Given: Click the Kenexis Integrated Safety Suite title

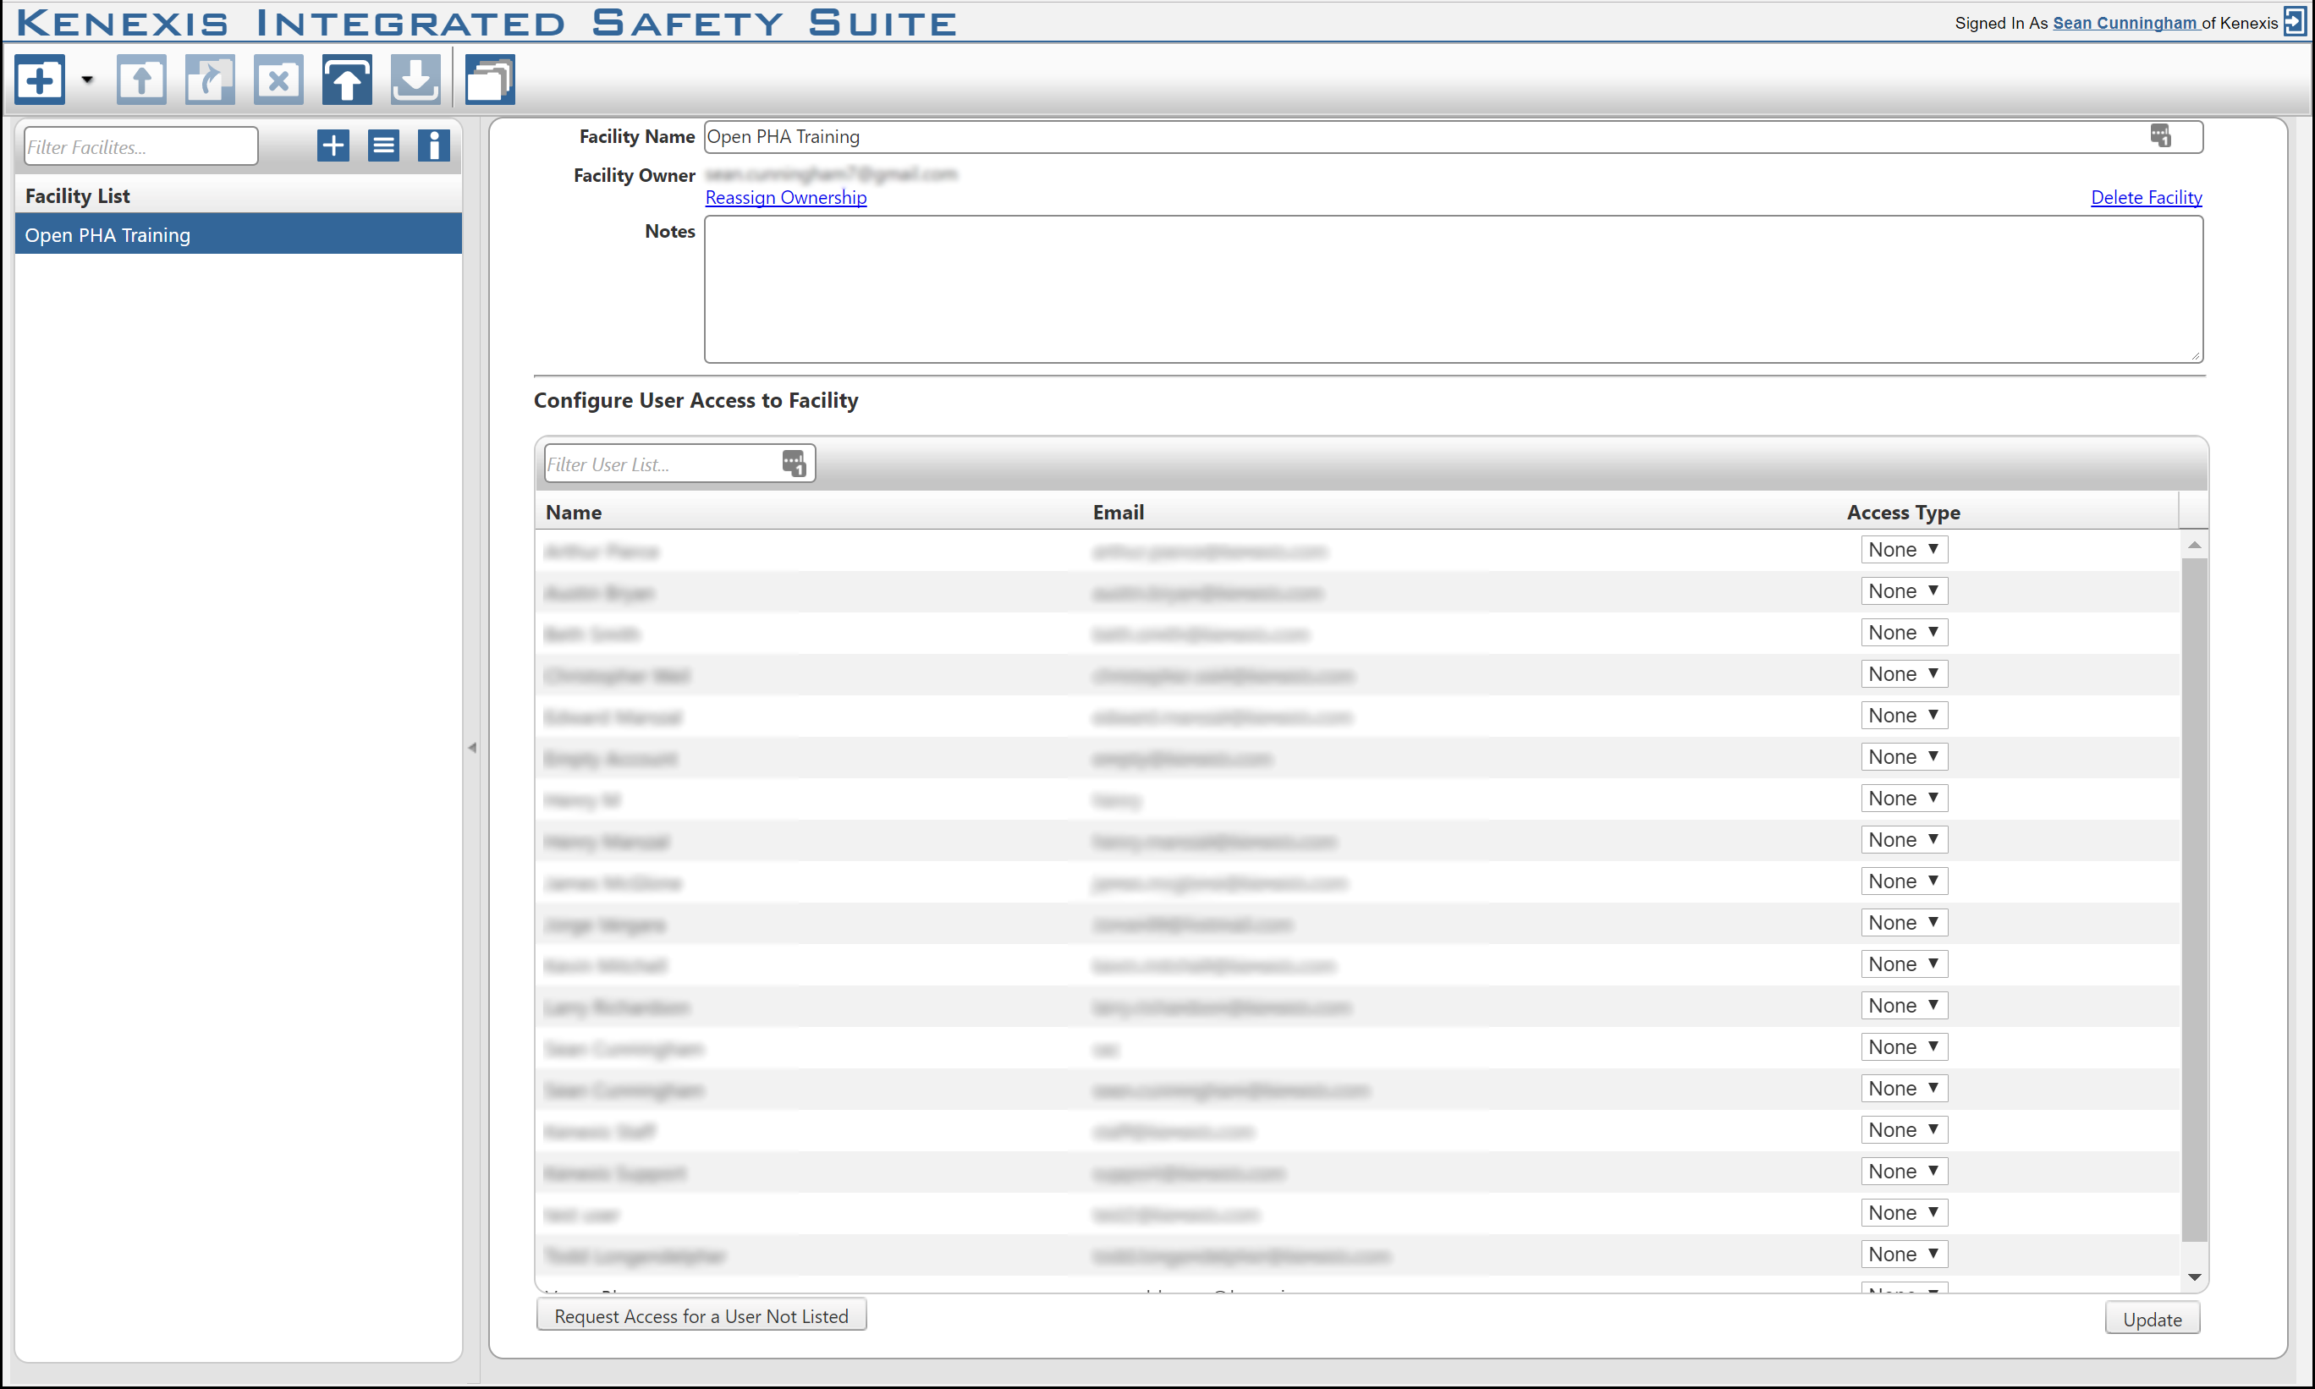Looking at the screenshot, I should point(487,21).
